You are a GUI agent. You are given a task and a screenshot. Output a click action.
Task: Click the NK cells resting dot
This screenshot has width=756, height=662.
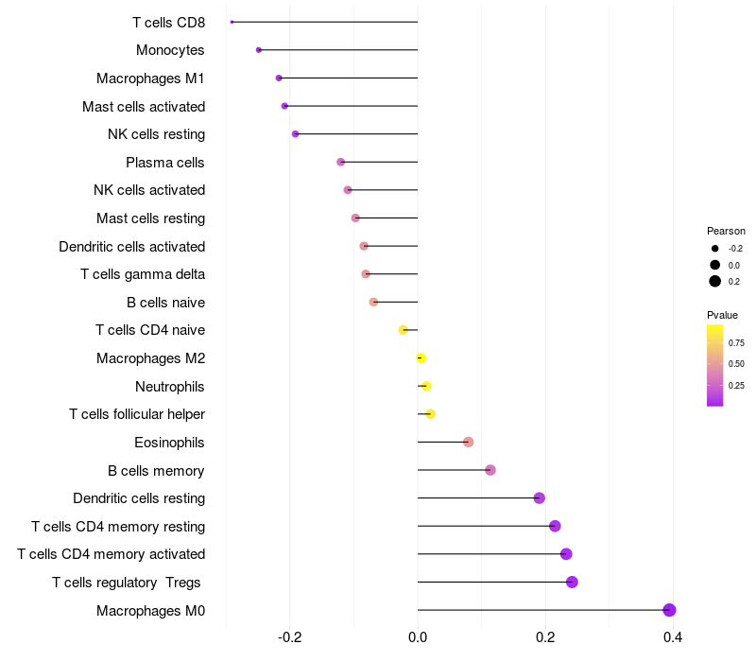coord(295,133)
